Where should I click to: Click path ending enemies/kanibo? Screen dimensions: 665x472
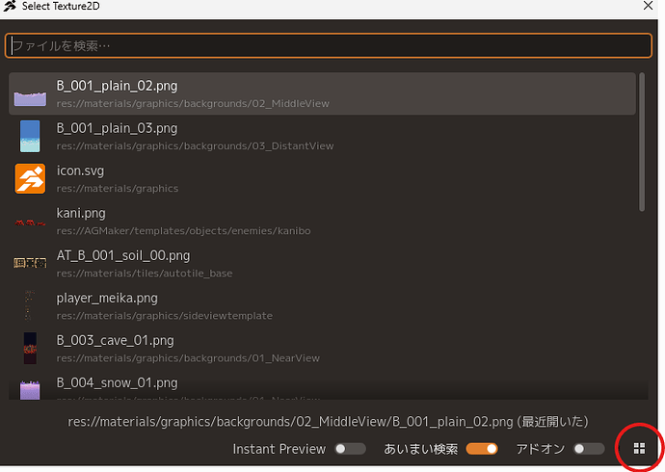point(184,231)
